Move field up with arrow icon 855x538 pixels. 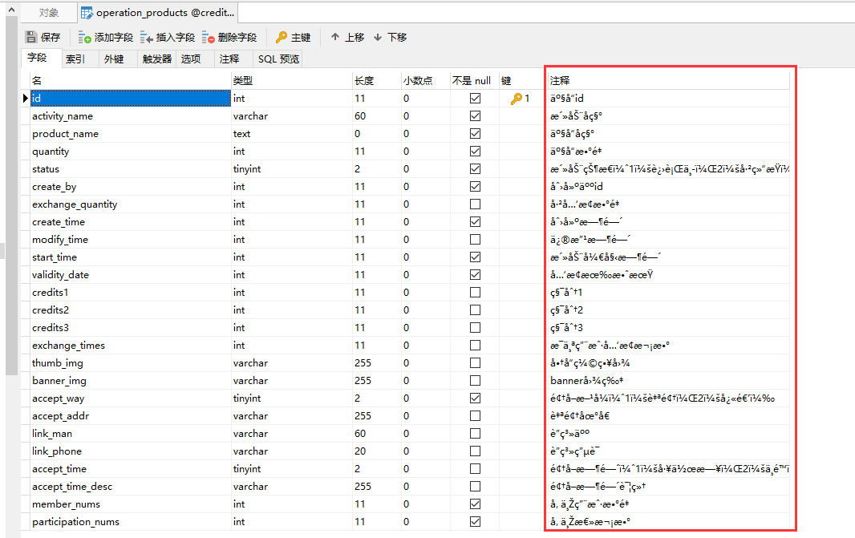click(335, 37)
